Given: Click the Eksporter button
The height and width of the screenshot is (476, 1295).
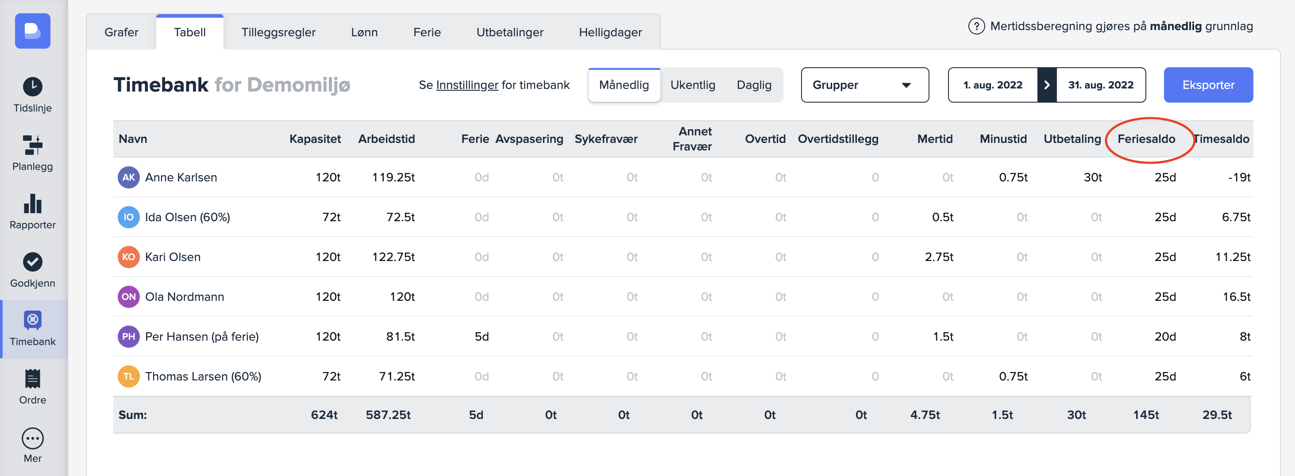Looking at the screenshot, I should [x=1207, y=85].
